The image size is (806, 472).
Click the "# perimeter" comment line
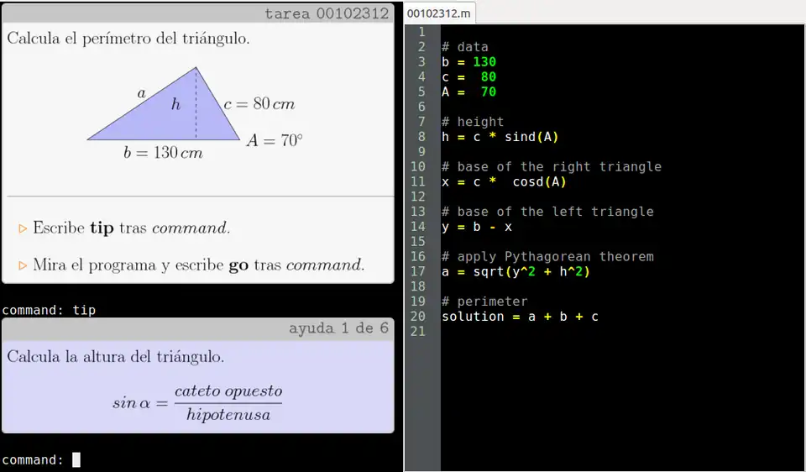(484, 302)
